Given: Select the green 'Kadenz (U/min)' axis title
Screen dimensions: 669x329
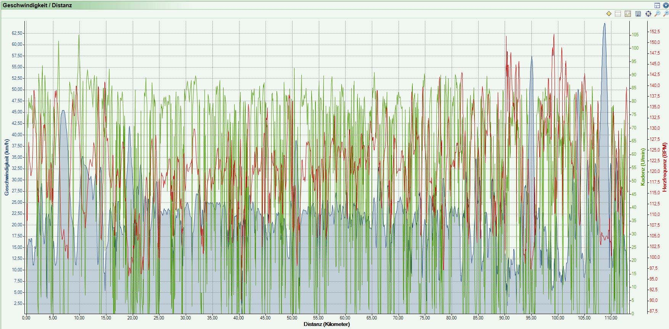Looking at the screenshot, I should tap(643, 167).
